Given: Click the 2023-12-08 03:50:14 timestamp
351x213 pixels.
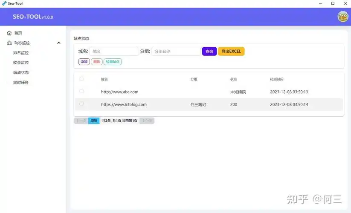Looking at the screenshot, I should [x=289, y=105].
